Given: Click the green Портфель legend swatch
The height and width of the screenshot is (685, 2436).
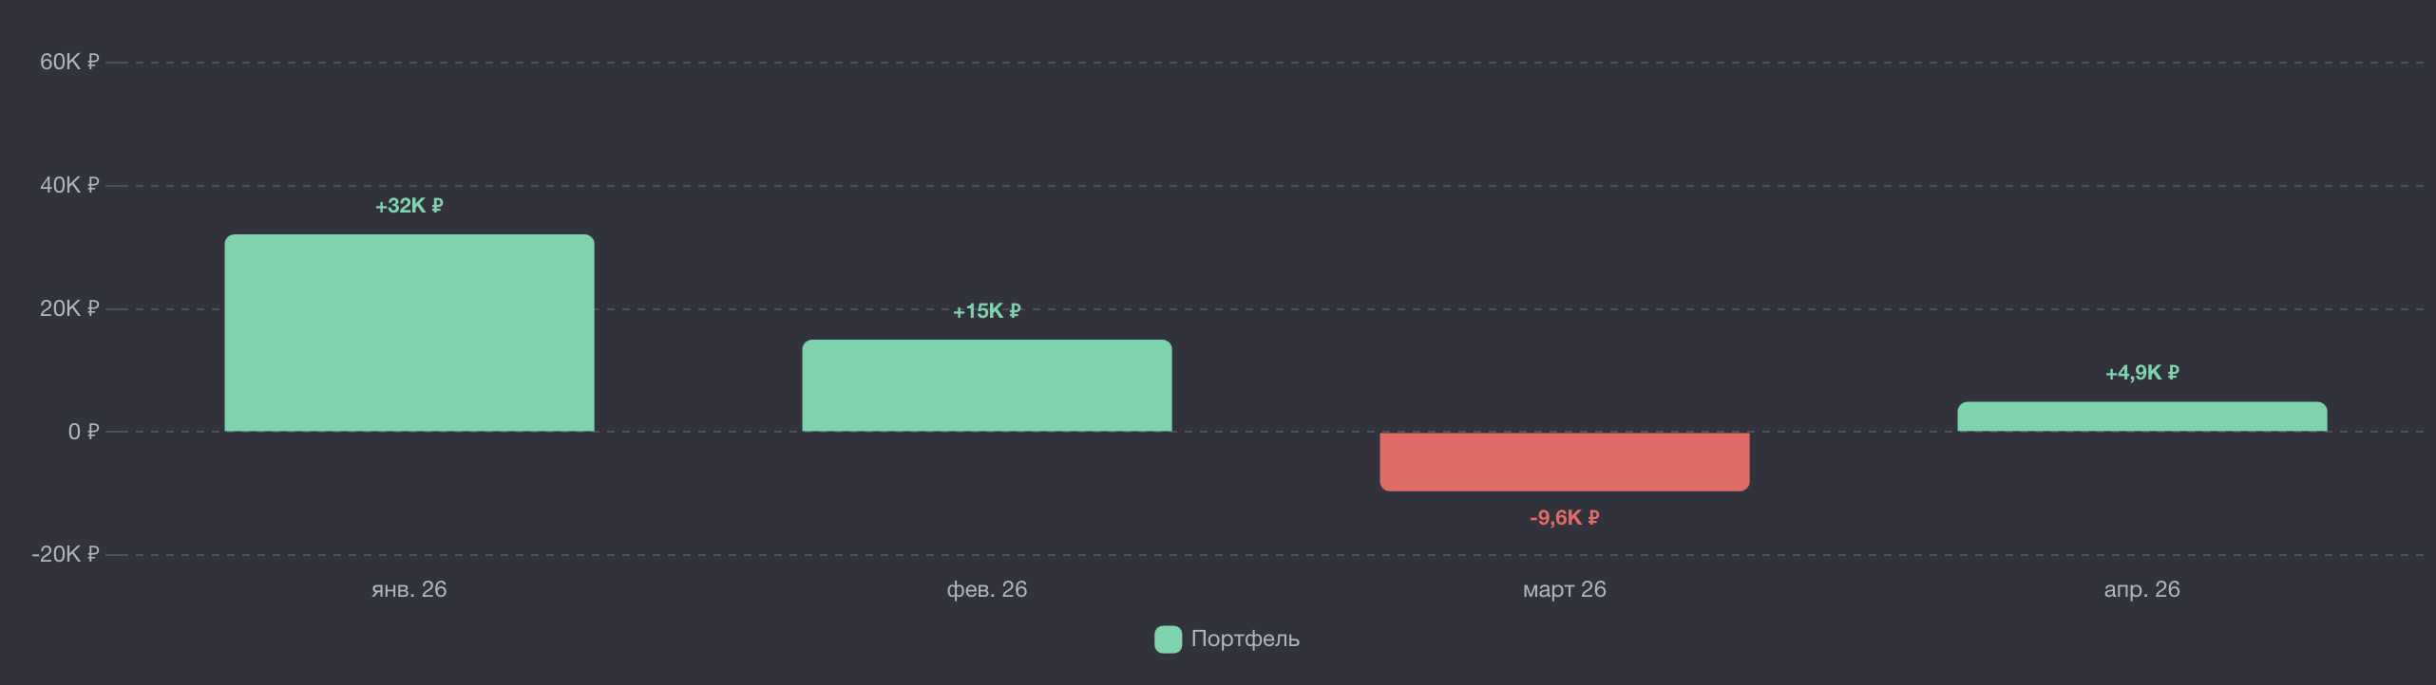Looking at the screenshot, I should pos(1168,639).
